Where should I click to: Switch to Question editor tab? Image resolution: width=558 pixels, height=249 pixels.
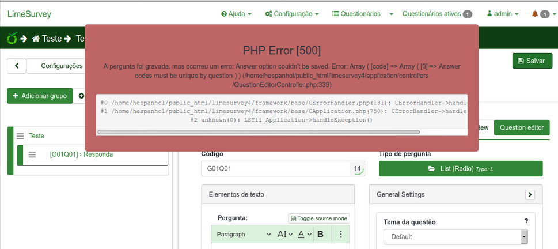(x=521, y=127)
